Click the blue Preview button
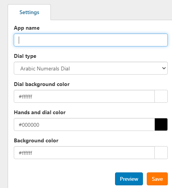 click(x=129, y=179)
